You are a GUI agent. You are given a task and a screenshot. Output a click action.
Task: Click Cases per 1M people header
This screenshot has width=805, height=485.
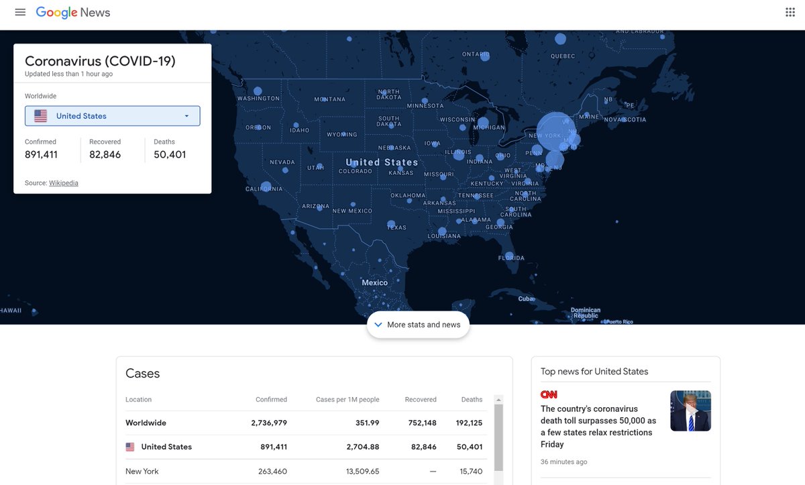pos(347,400)
